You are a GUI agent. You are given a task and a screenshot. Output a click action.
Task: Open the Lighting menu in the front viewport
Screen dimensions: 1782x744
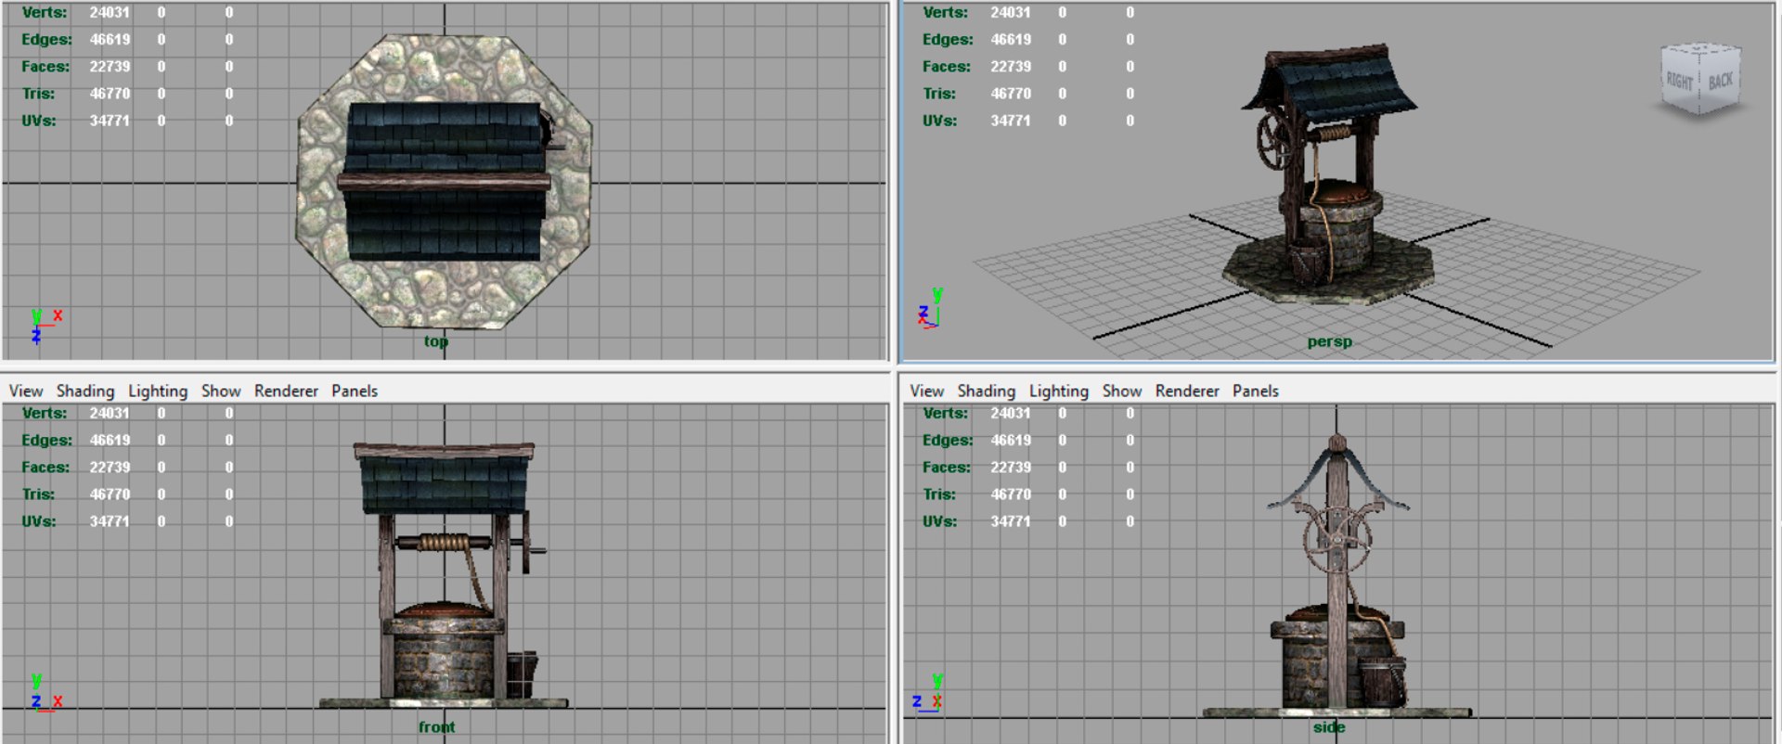click(x=158, y=391)
